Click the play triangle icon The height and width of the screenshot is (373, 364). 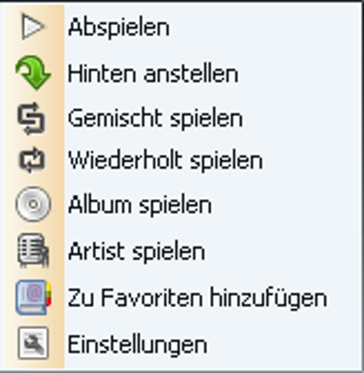(x=33, y=26)
